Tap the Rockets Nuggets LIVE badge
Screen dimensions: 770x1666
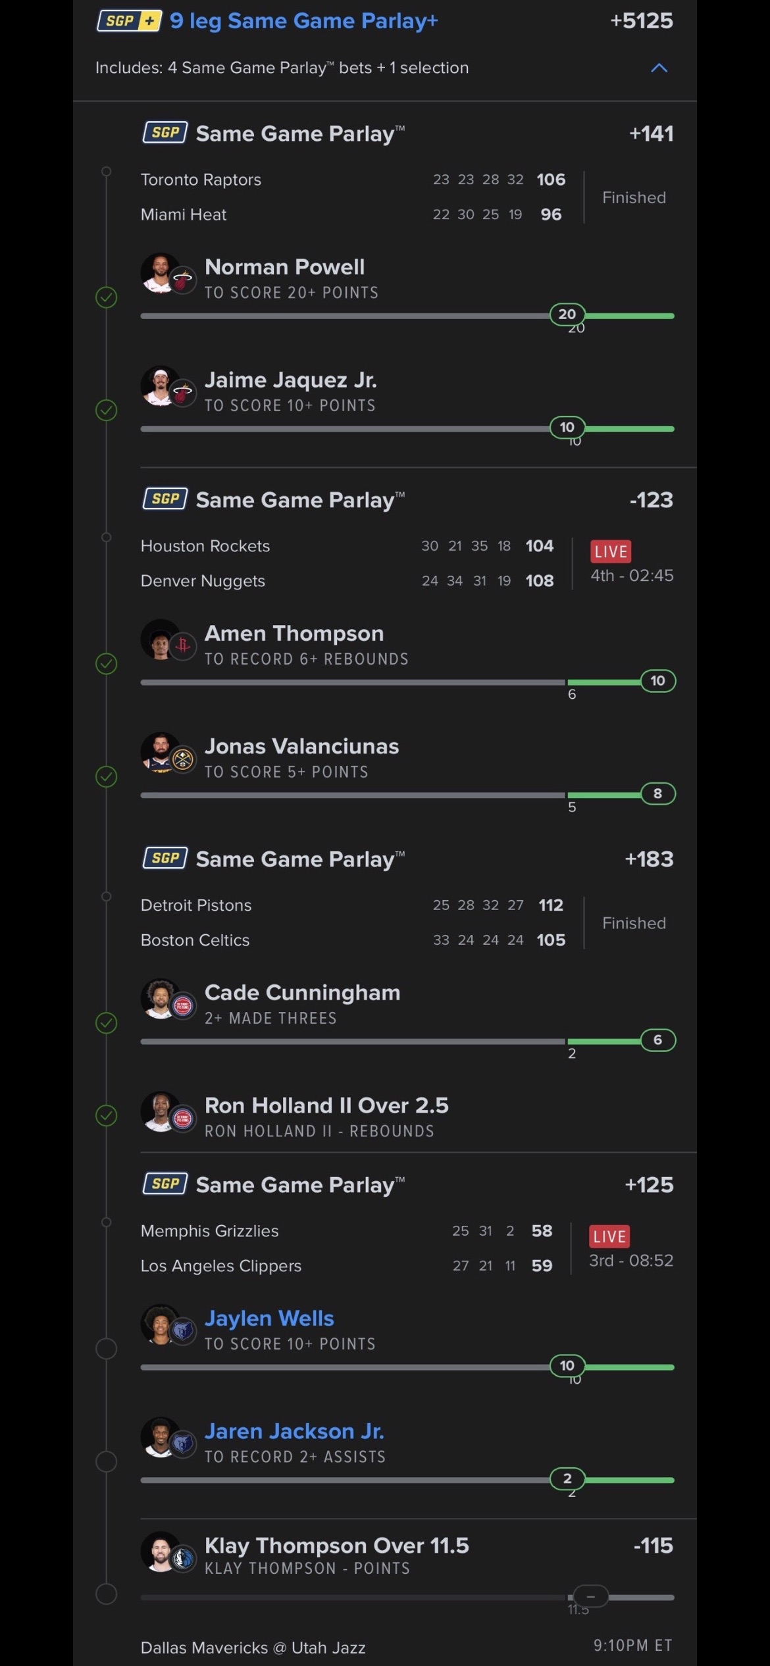click(611, 551)
